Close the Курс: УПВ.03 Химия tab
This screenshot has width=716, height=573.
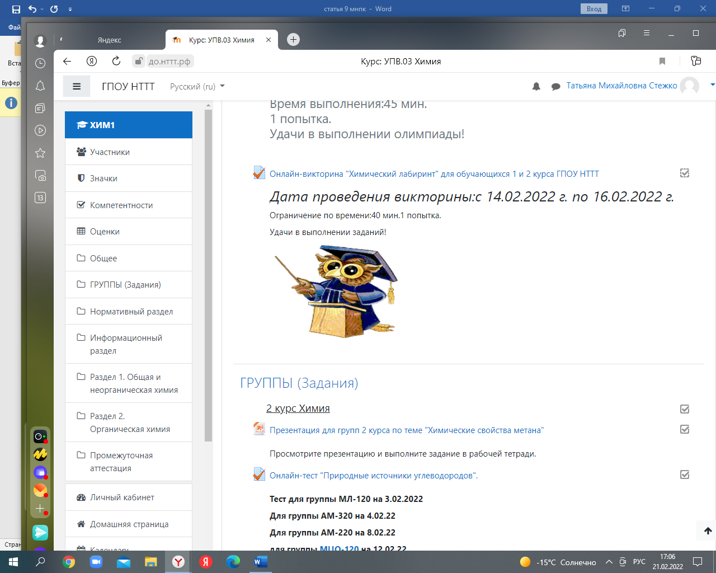[268, 40]
